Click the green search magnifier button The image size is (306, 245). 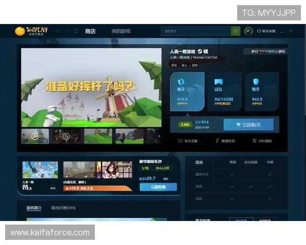(236, 31)
